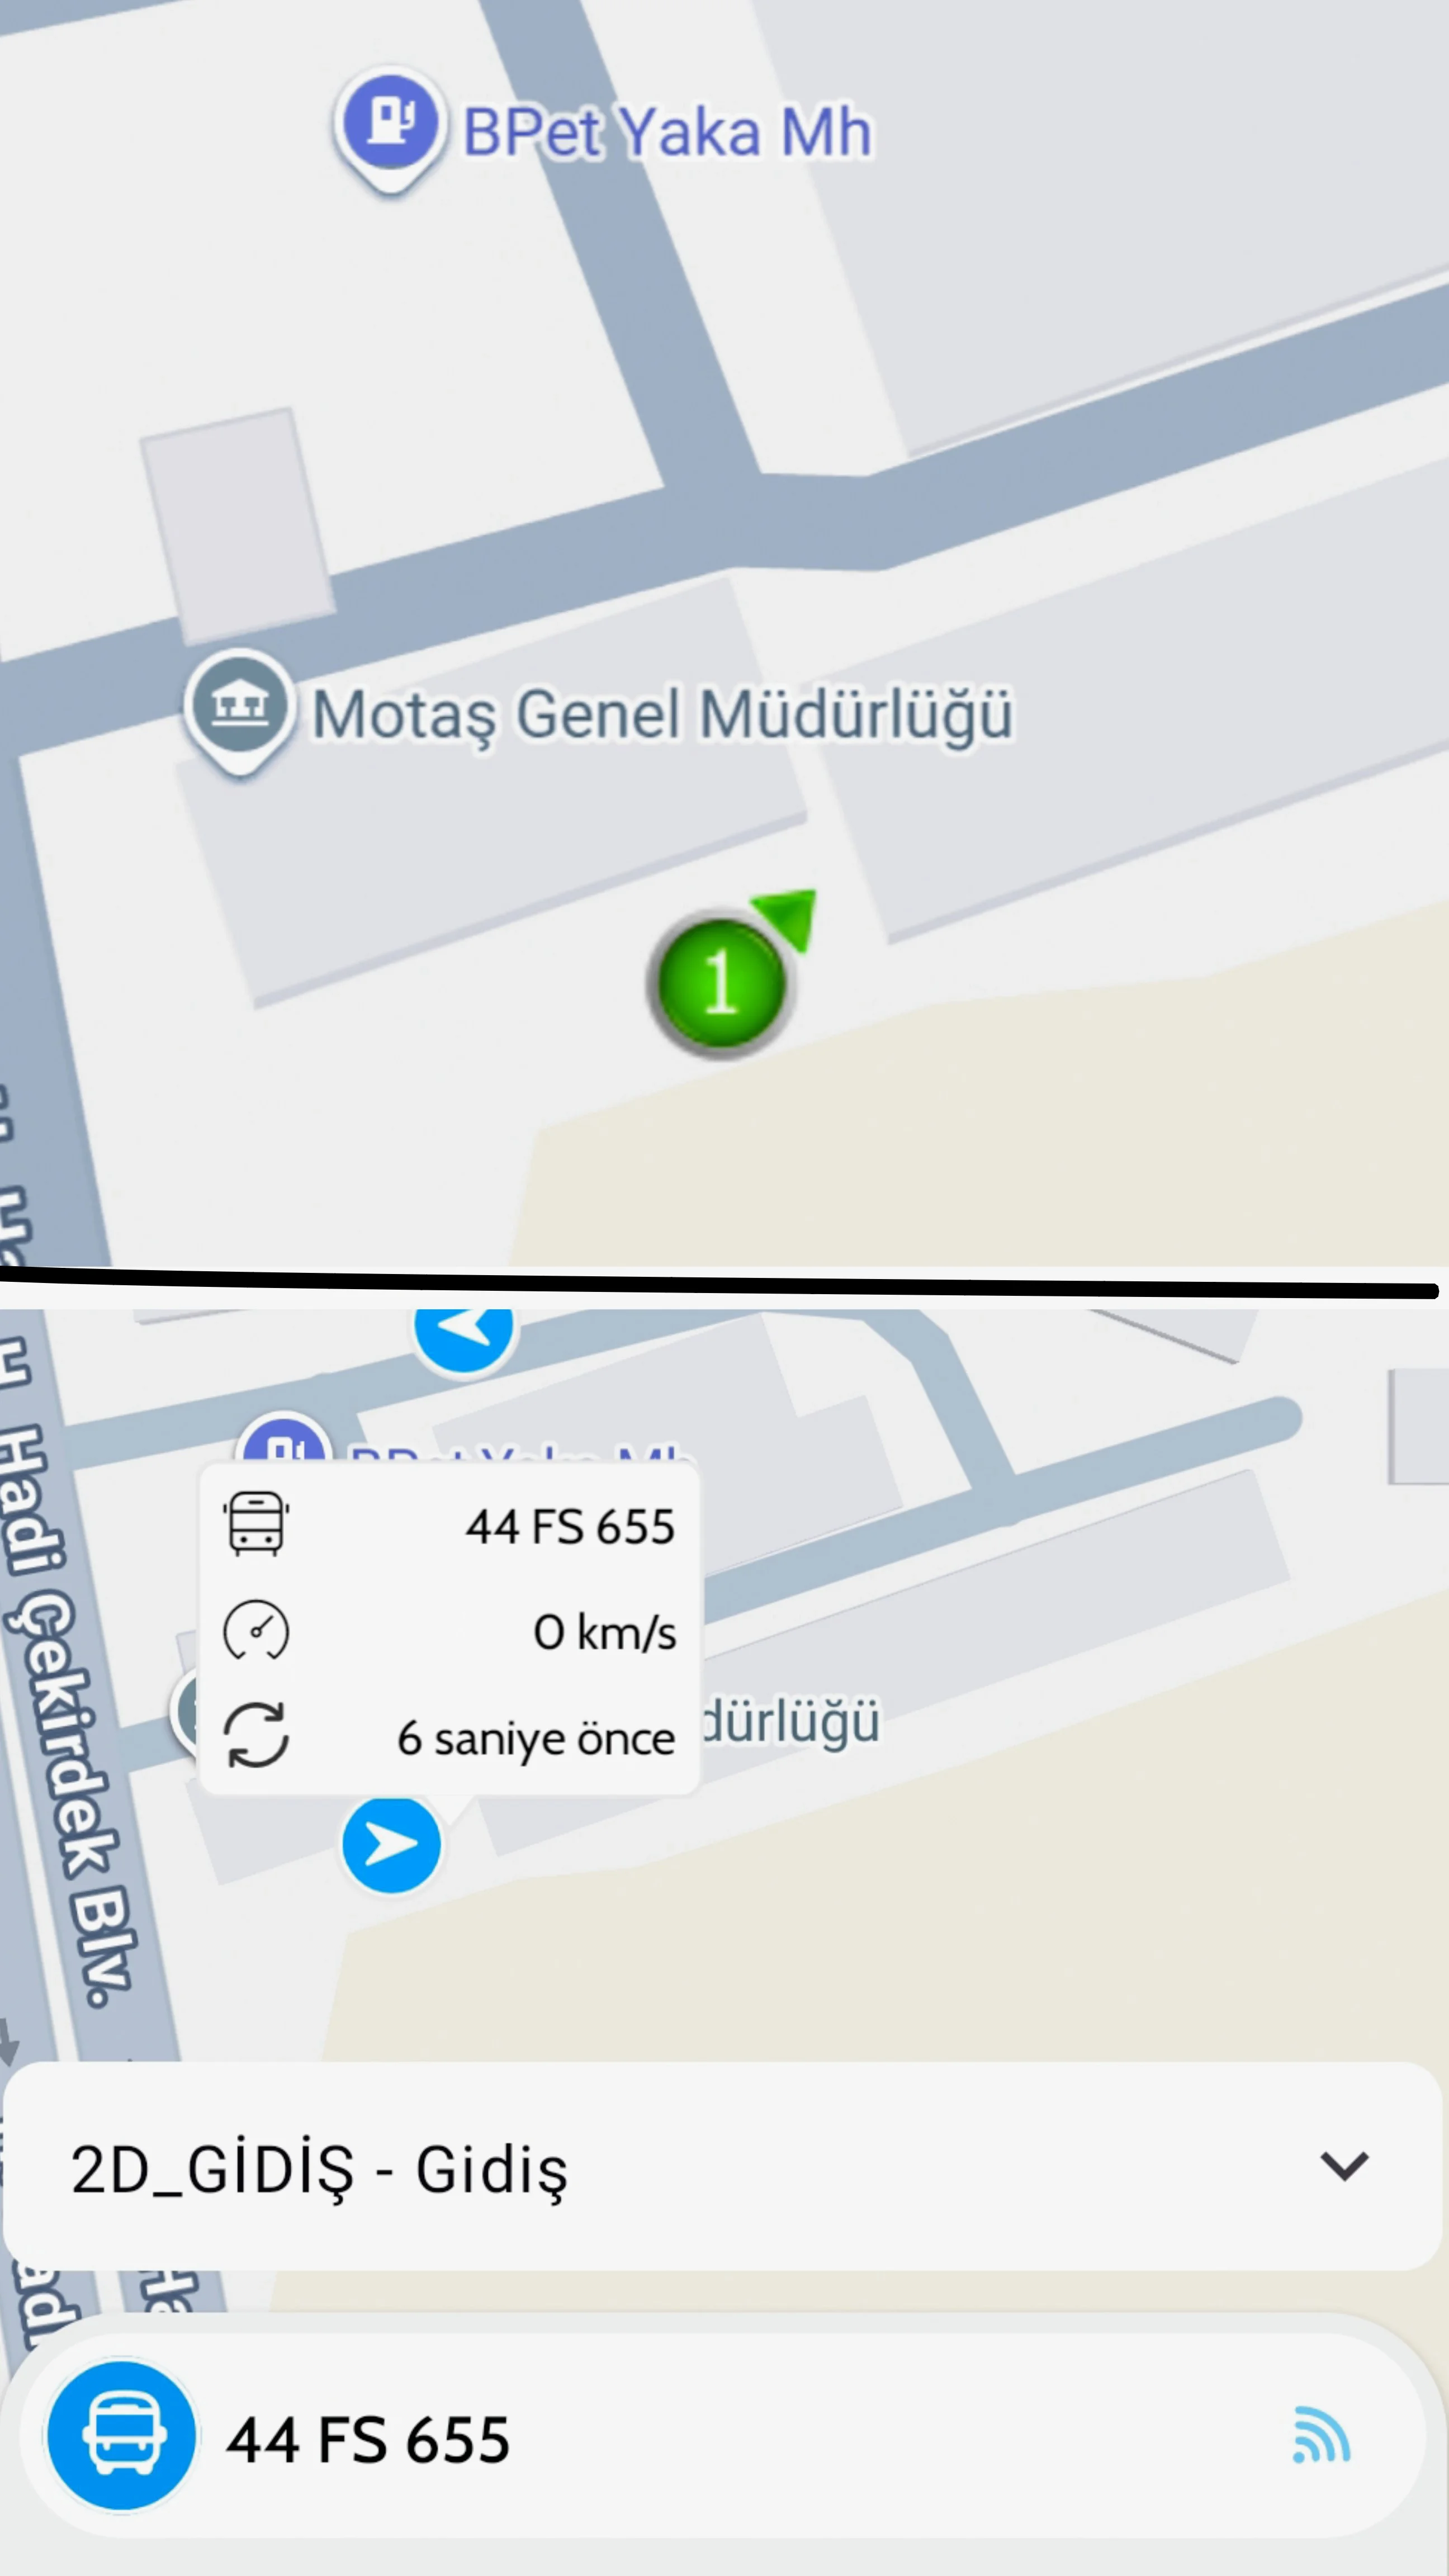Tap the 44 FS 655 plate in popup
Screen dimensions: 1449x2576
point(570,1527)
